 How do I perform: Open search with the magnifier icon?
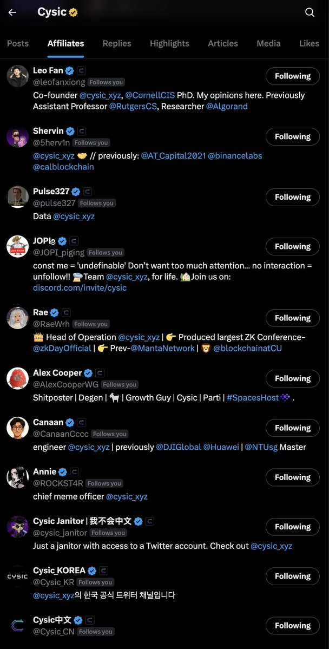point(310,12)
